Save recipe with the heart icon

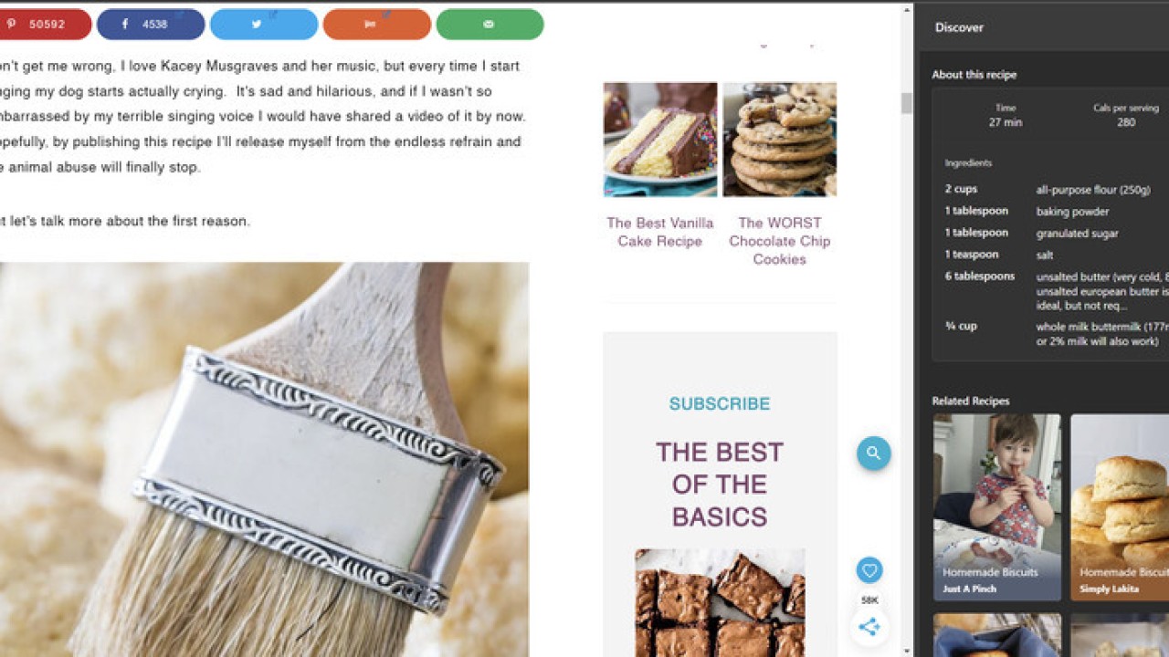869,571
